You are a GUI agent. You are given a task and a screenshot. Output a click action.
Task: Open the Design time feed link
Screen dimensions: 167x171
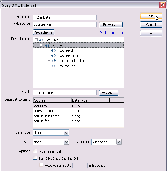click(112, 33)
